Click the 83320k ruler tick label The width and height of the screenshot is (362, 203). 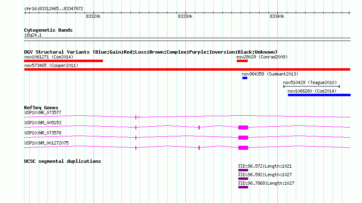(93, 16)
